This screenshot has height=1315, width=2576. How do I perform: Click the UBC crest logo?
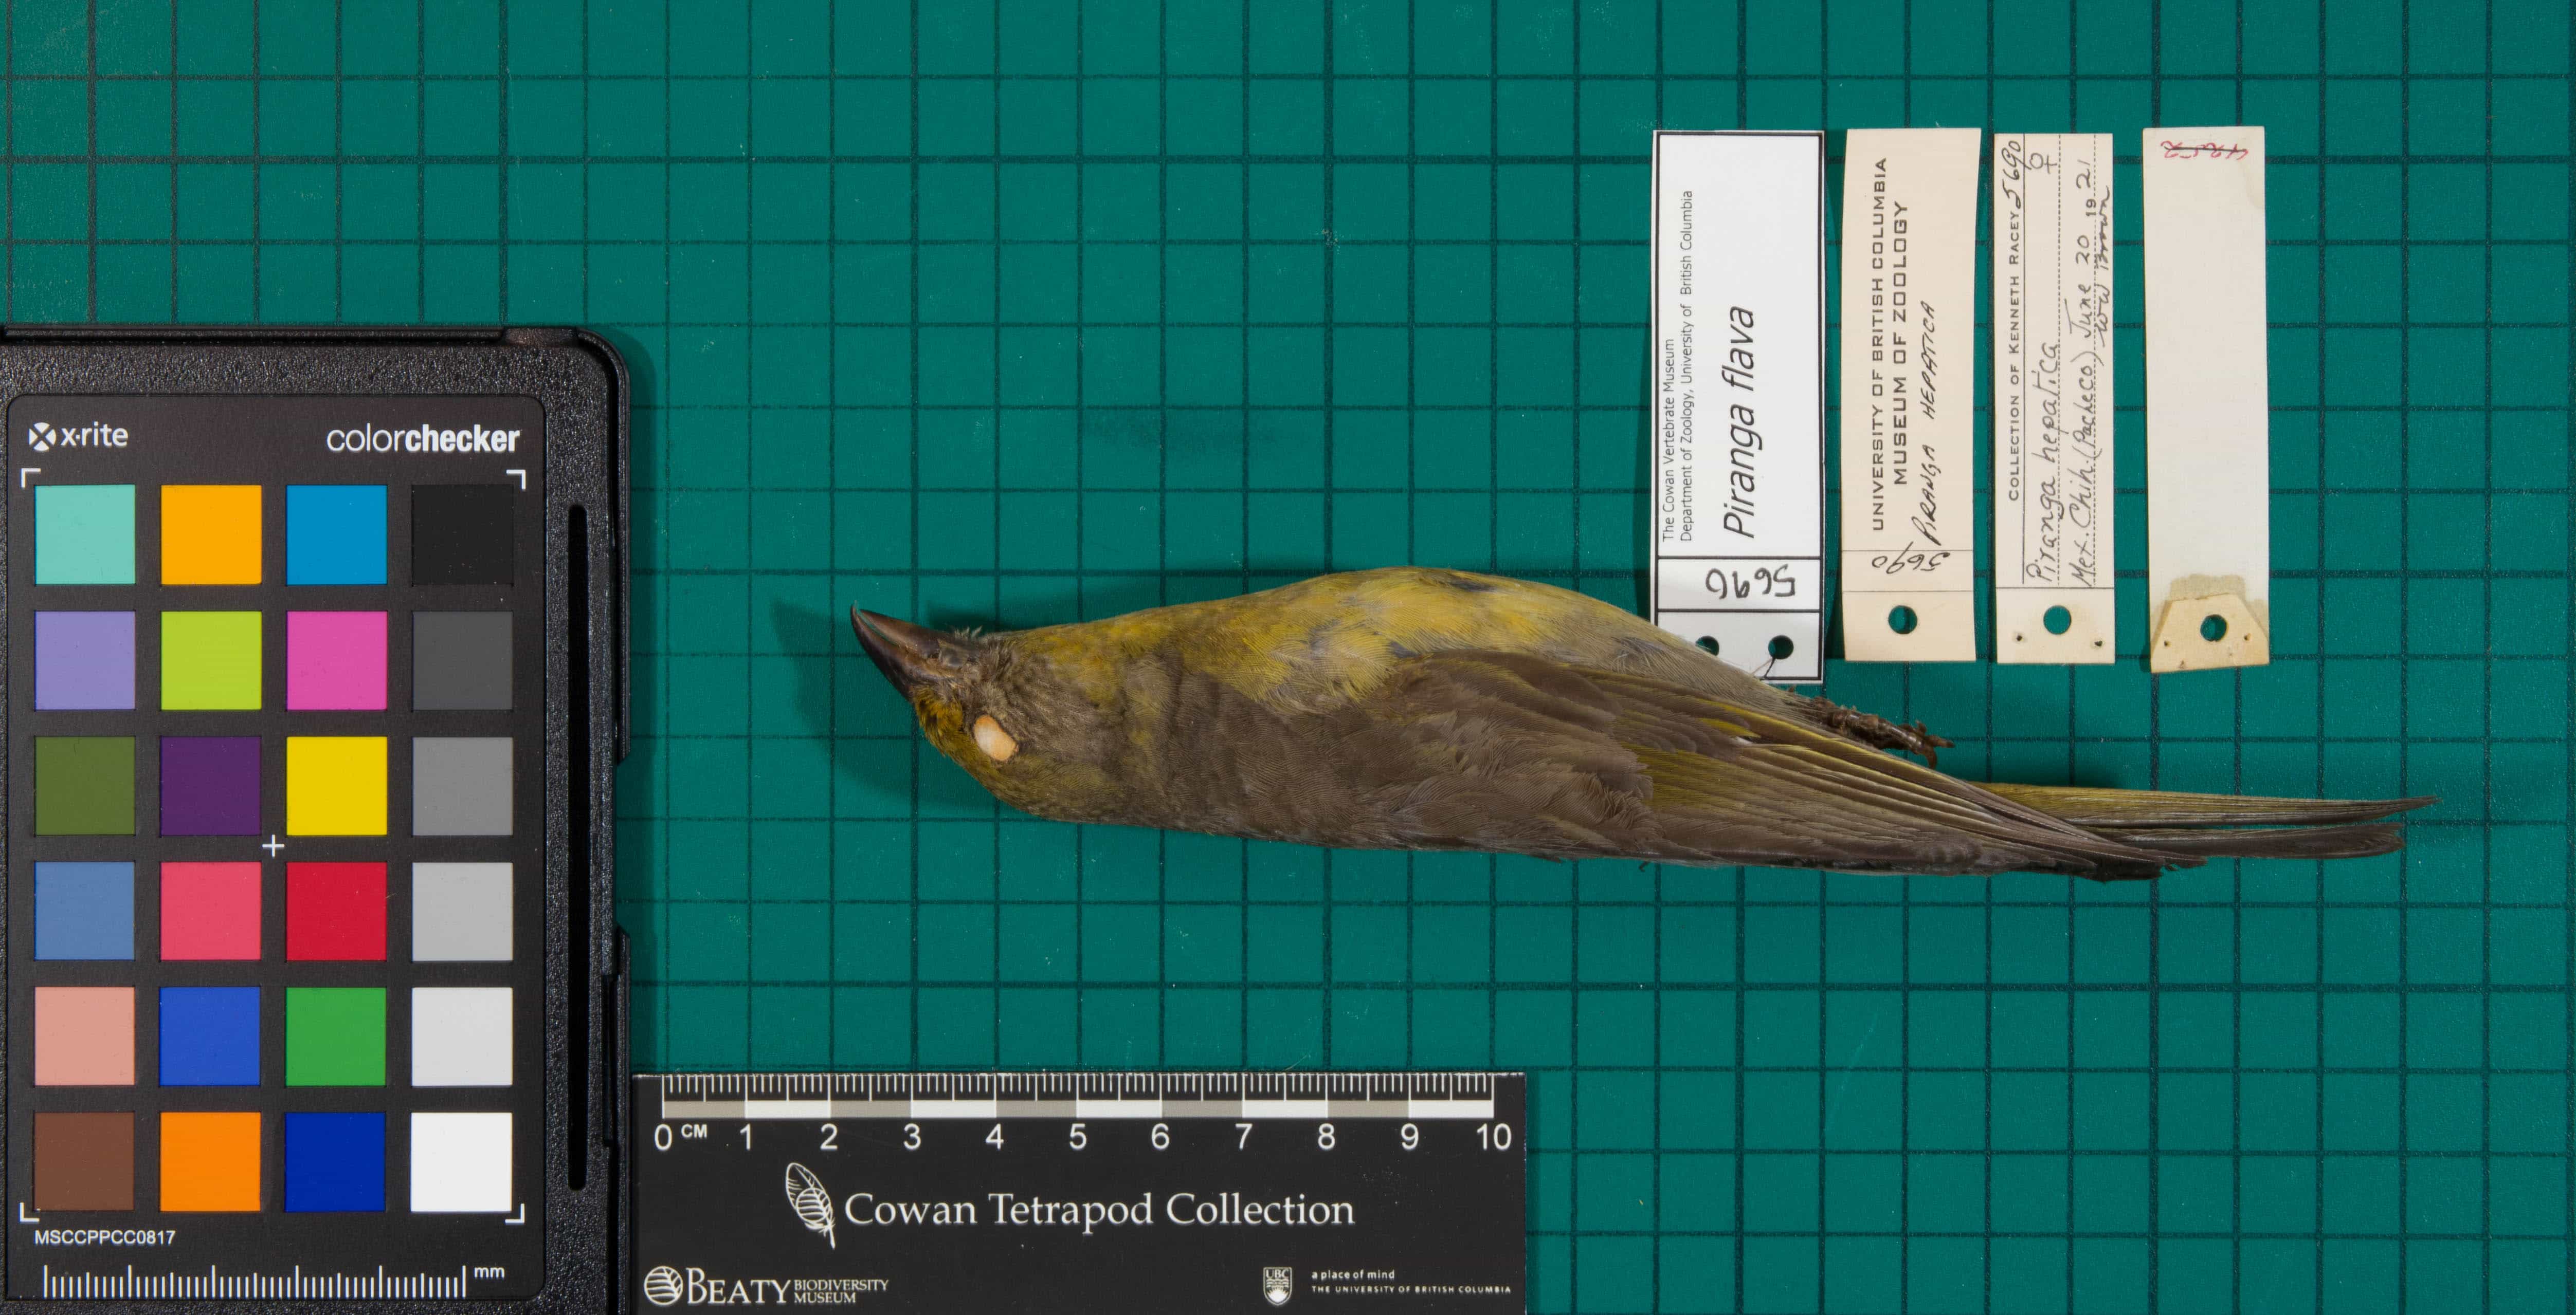pos(1277,1285)
